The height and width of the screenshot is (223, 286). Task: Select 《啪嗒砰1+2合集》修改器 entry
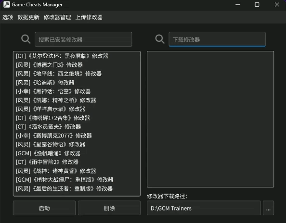pos(77,118)
